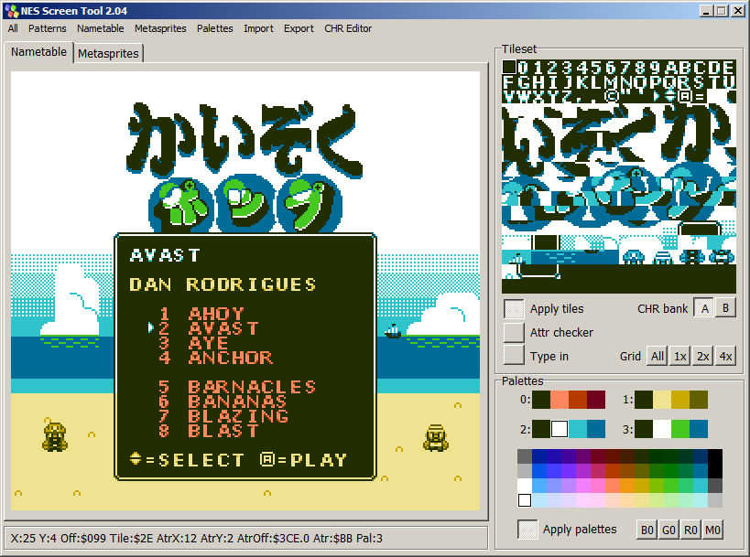This screenshot has width=750, height=557.
Task: Toggle the Type in mode
Action: 514,356
